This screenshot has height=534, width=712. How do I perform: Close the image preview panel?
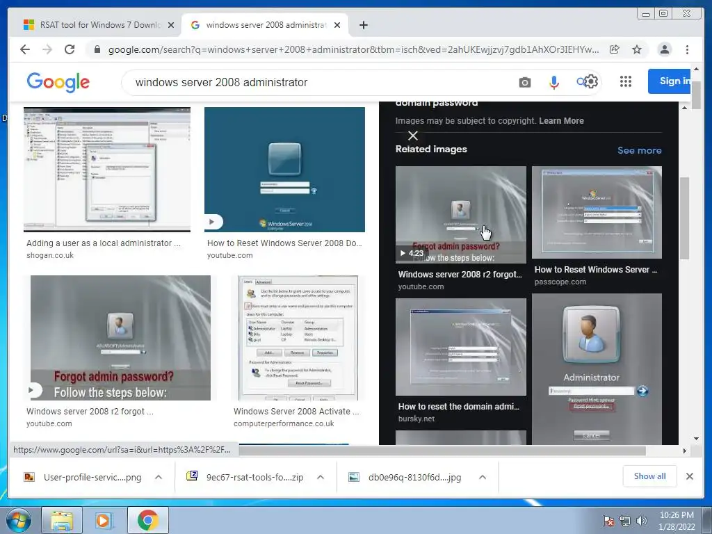tap(413, 136)
